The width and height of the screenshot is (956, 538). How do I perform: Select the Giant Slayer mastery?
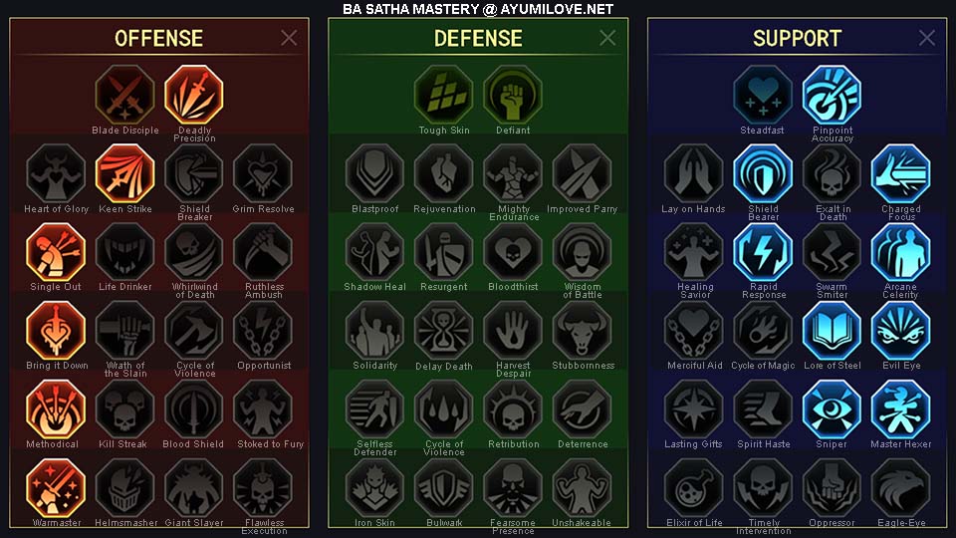tap(194, 488)
